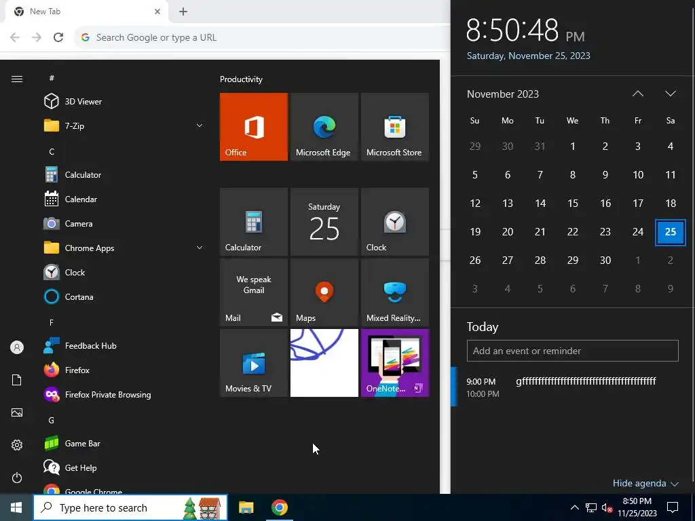Click November 2023 month header
This screenshot has height=521, width=695.
[503, 94]
